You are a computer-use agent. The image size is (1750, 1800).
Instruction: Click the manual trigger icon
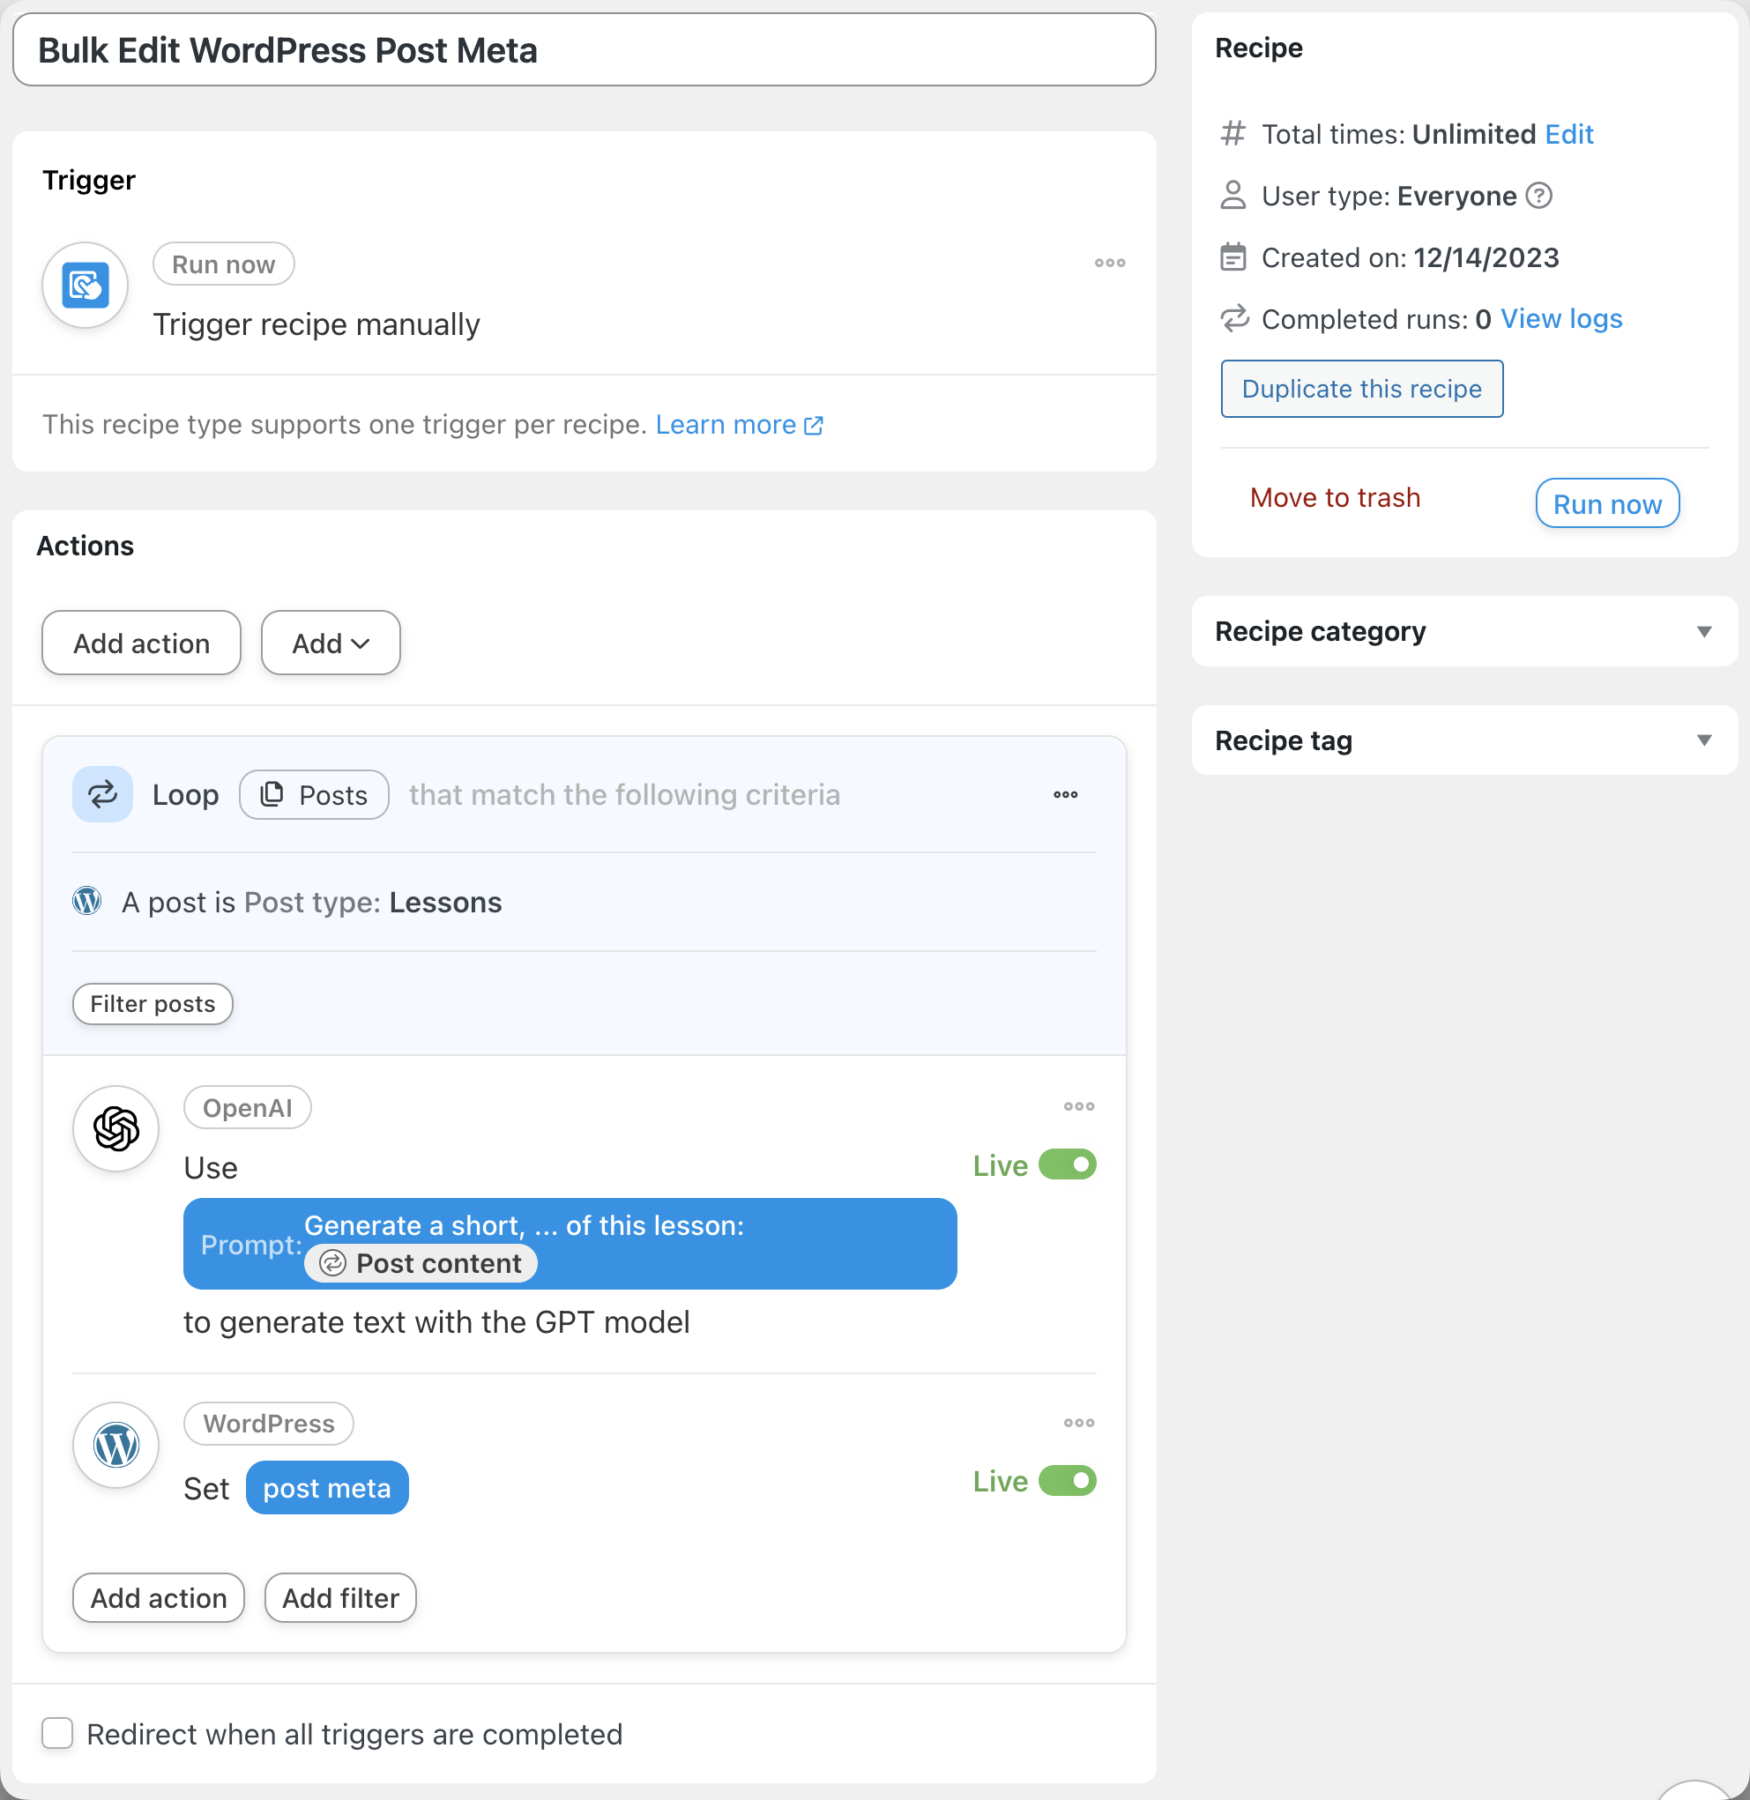click(x=85, y=285)
